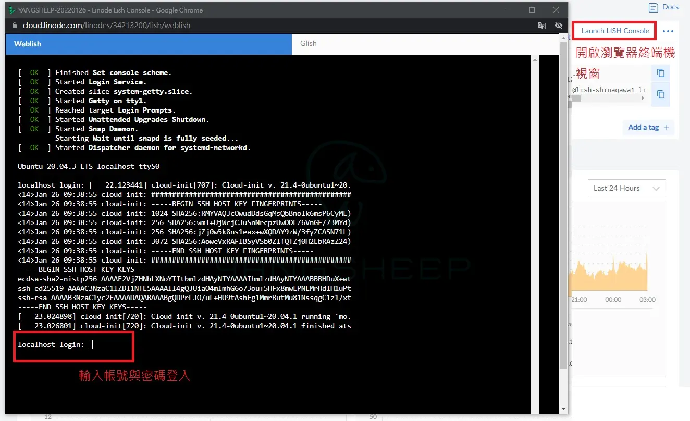
Task: Click the 'ssh-ed25519' key line
Action: 184,288
